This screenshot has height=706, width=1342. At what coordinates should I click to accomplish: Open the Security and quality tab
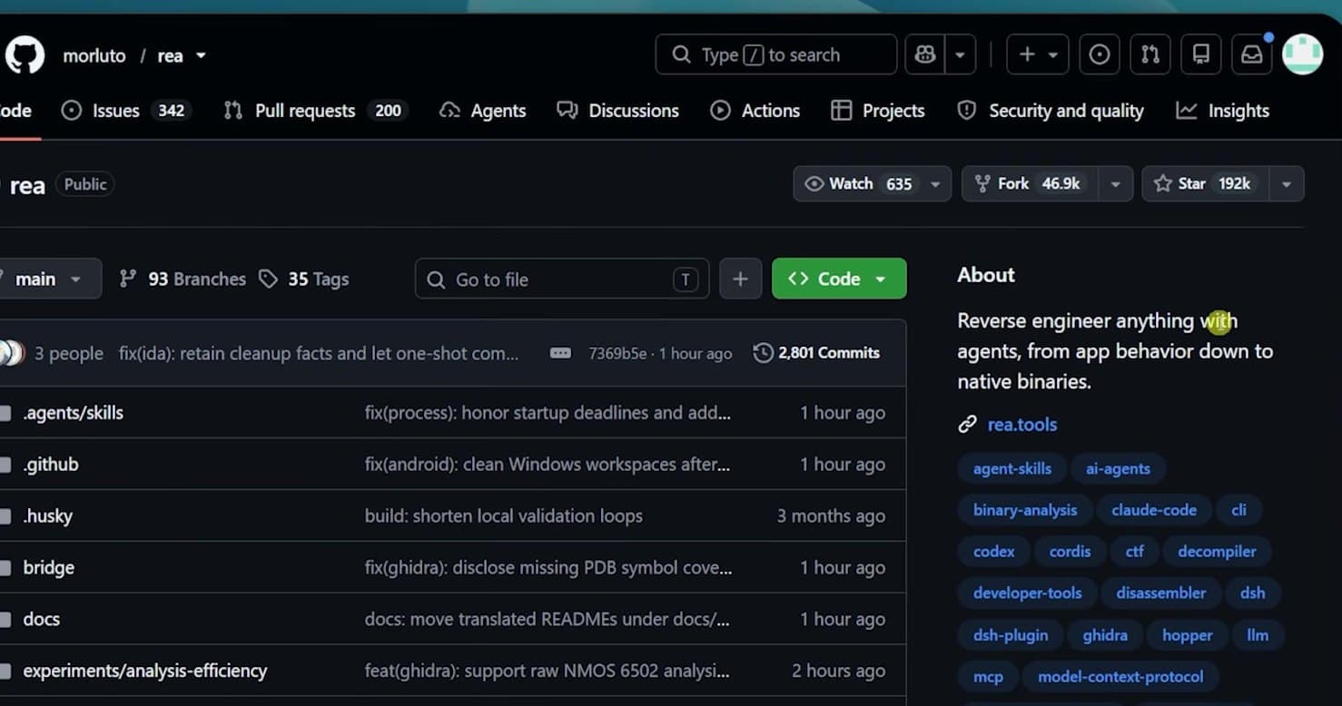click(1050, 111)
